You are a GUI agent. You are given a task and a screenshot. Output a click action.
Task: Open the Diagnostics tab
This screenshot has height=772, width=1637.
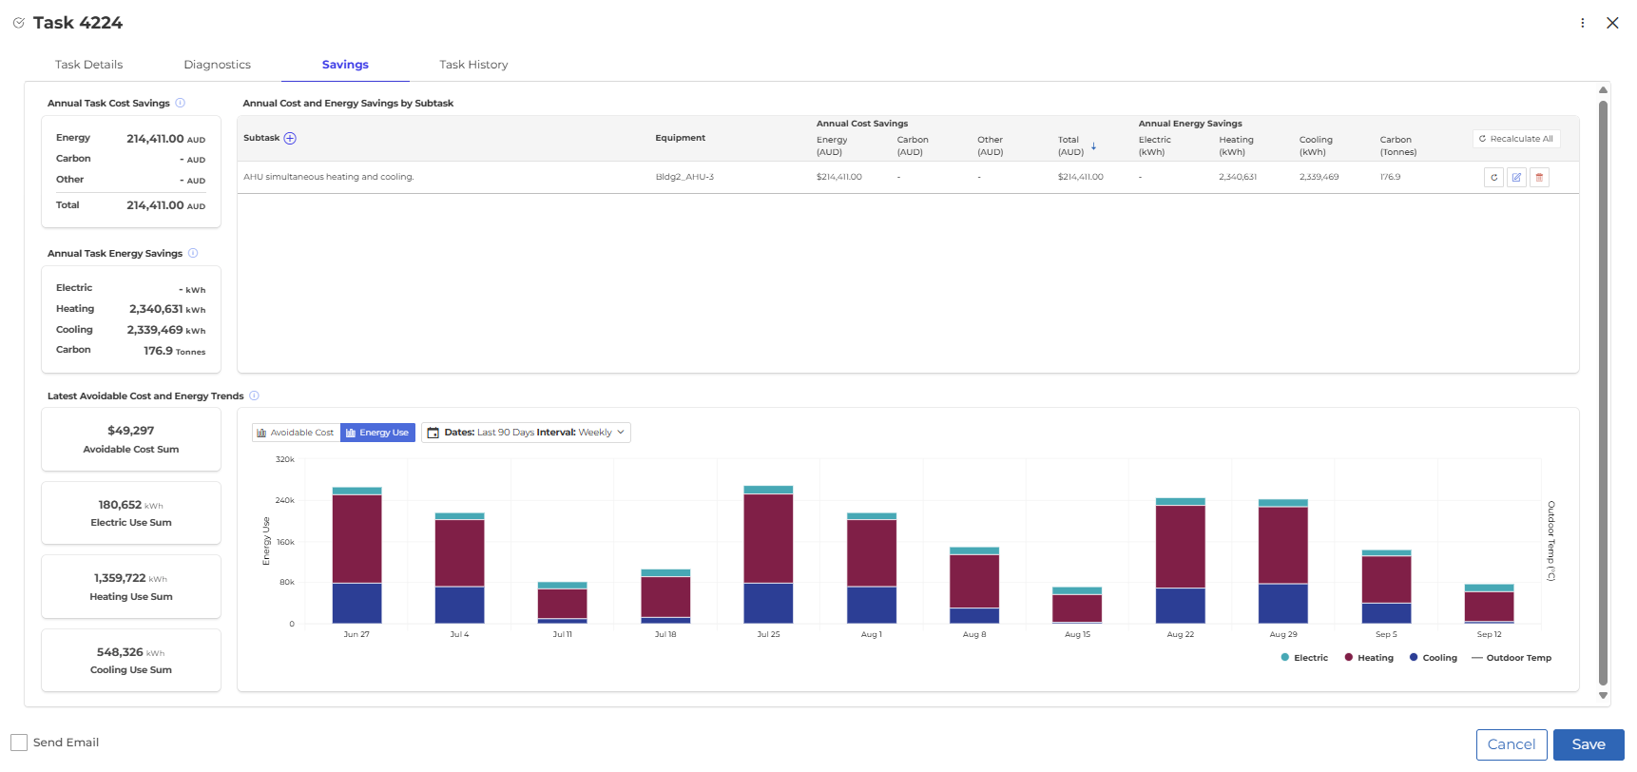point(217,65)
